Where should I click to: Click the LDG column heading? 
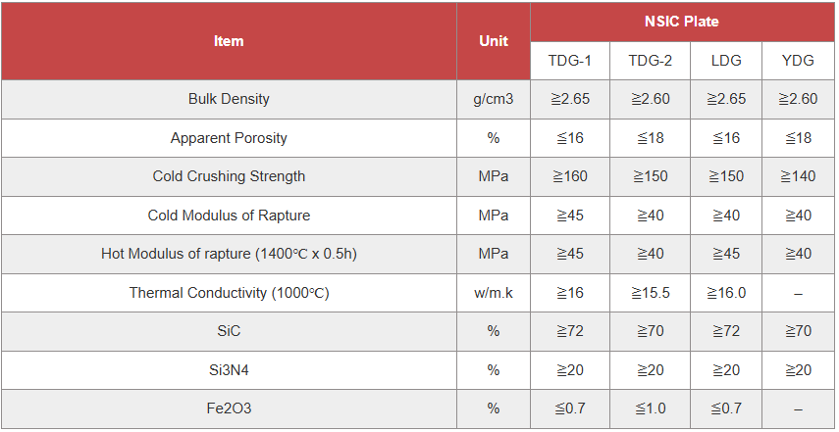726,61
